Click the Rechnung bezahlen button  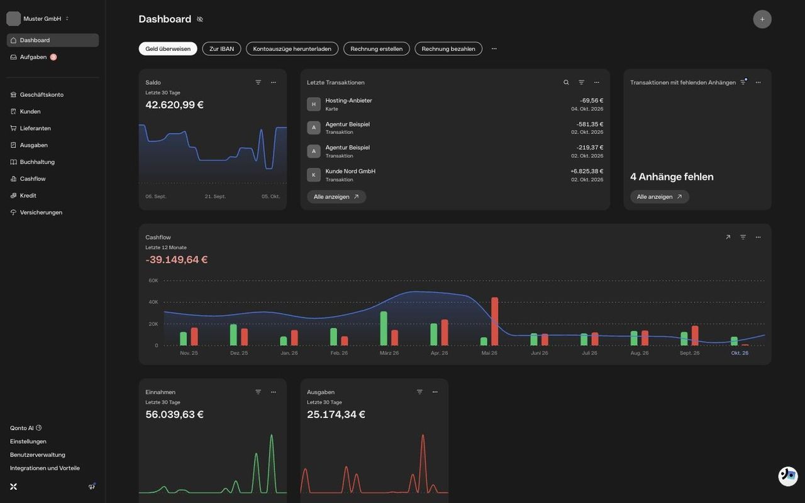(448, 49)
